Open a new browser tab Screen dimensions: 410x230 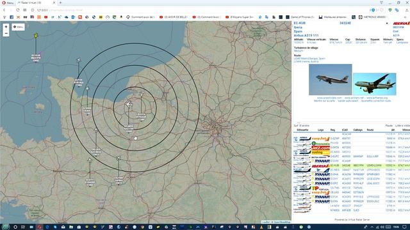[x=60, y=3]
